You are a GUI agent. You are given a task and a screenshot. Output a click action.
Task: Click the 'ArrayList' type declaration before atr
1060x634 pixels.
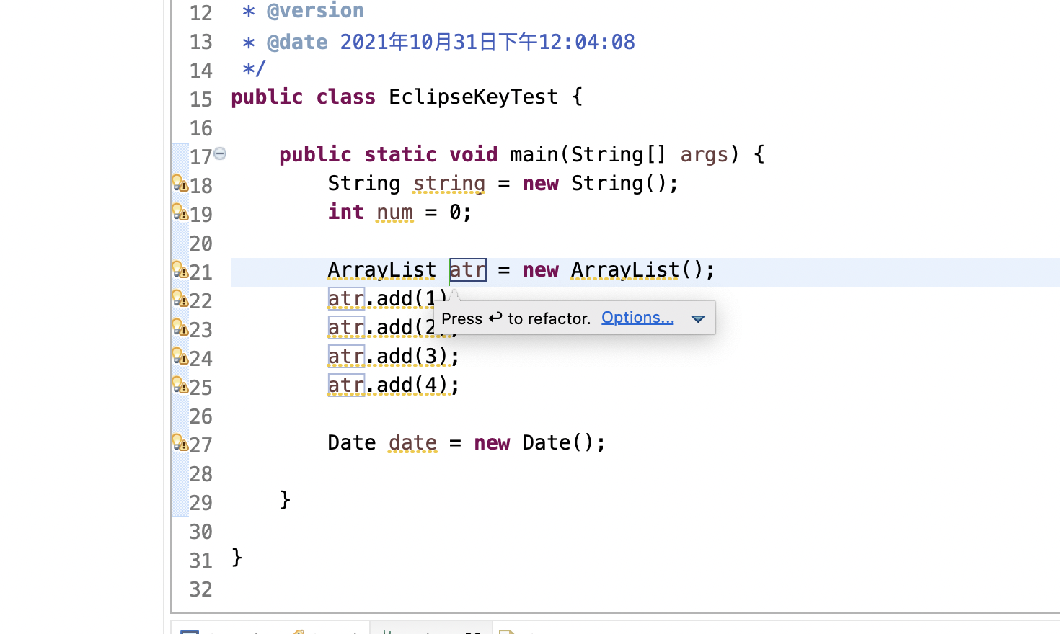click(x=382, y=270)
